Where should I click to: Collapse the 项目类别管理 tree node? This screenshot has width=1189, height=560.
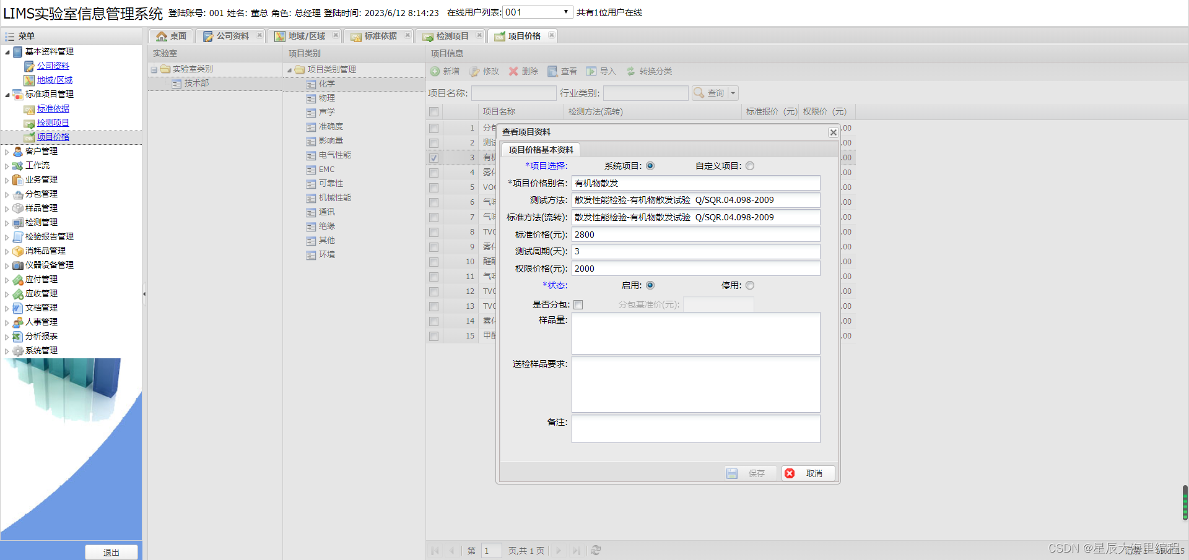pos(289,70)
